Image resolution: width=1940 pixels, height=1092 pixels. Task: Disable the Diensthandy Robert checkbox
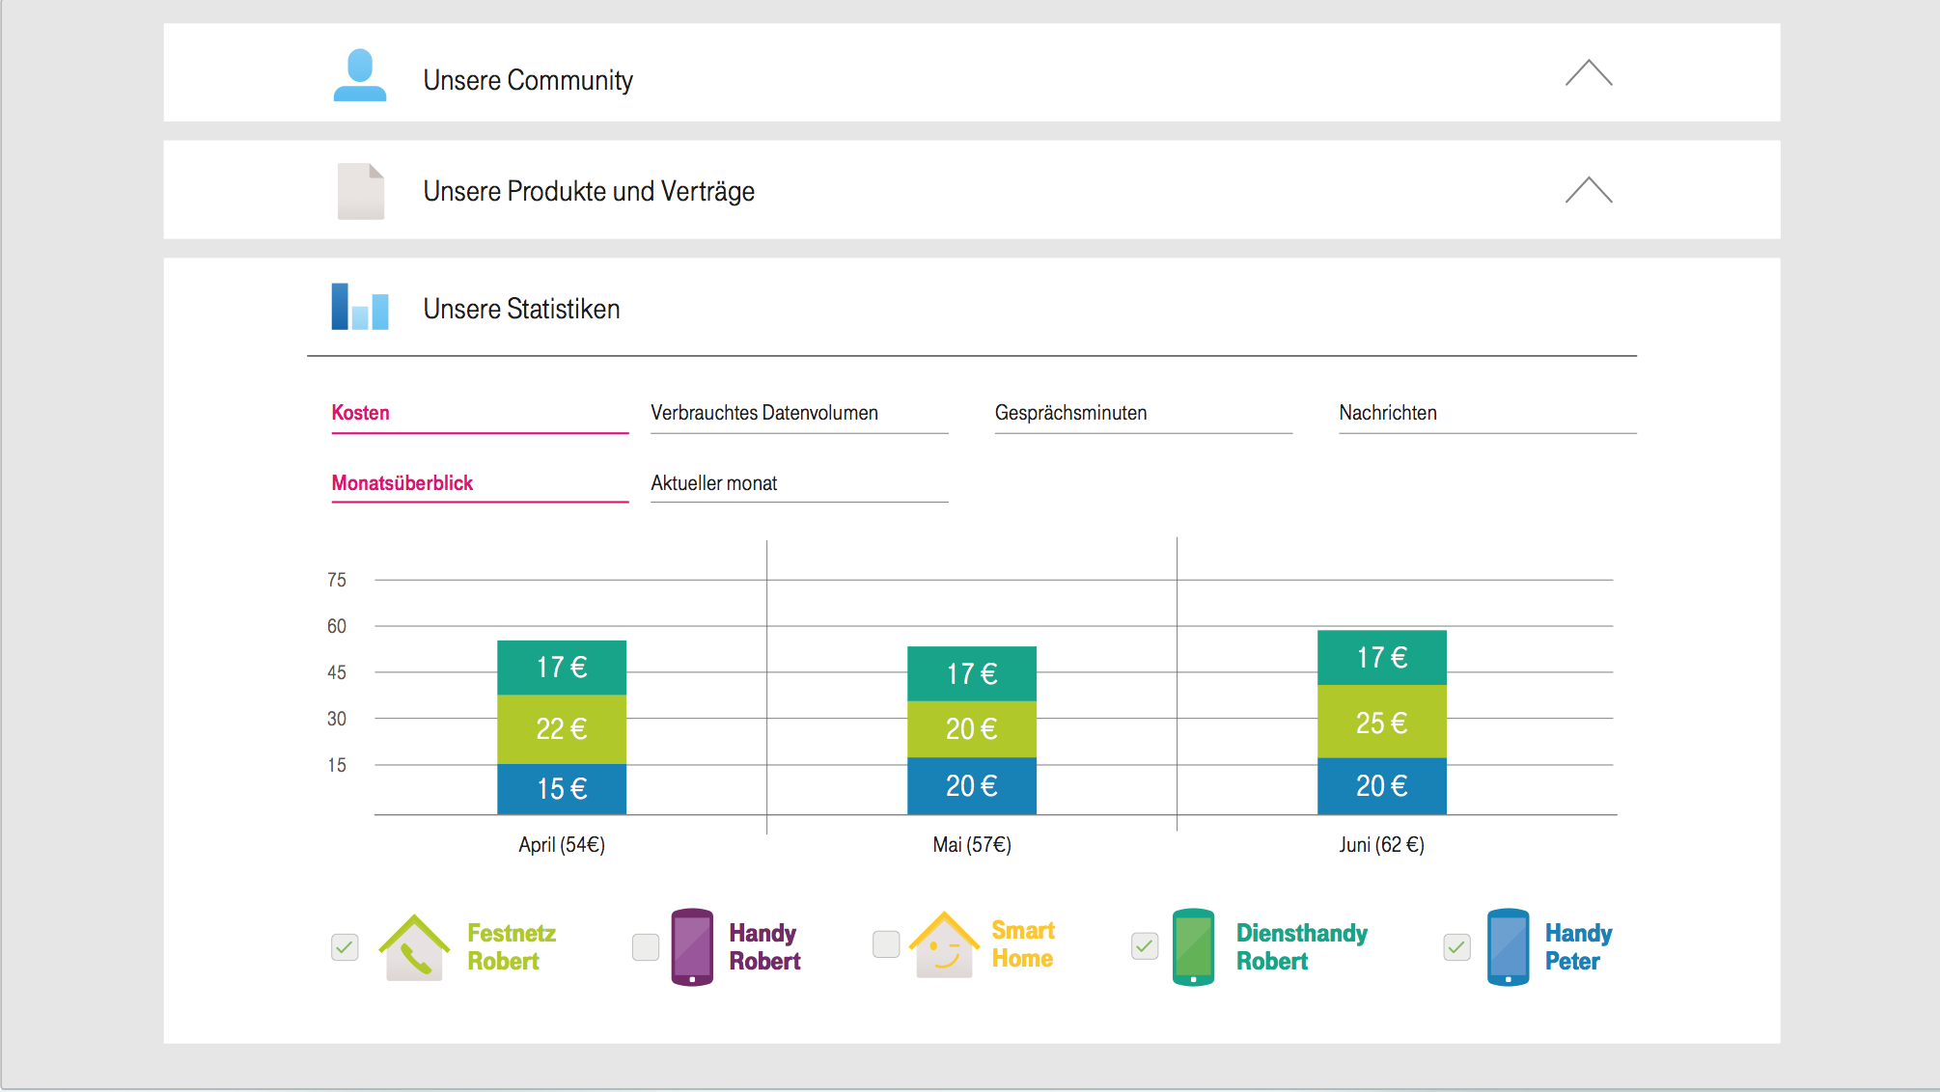pos(1145,946)
